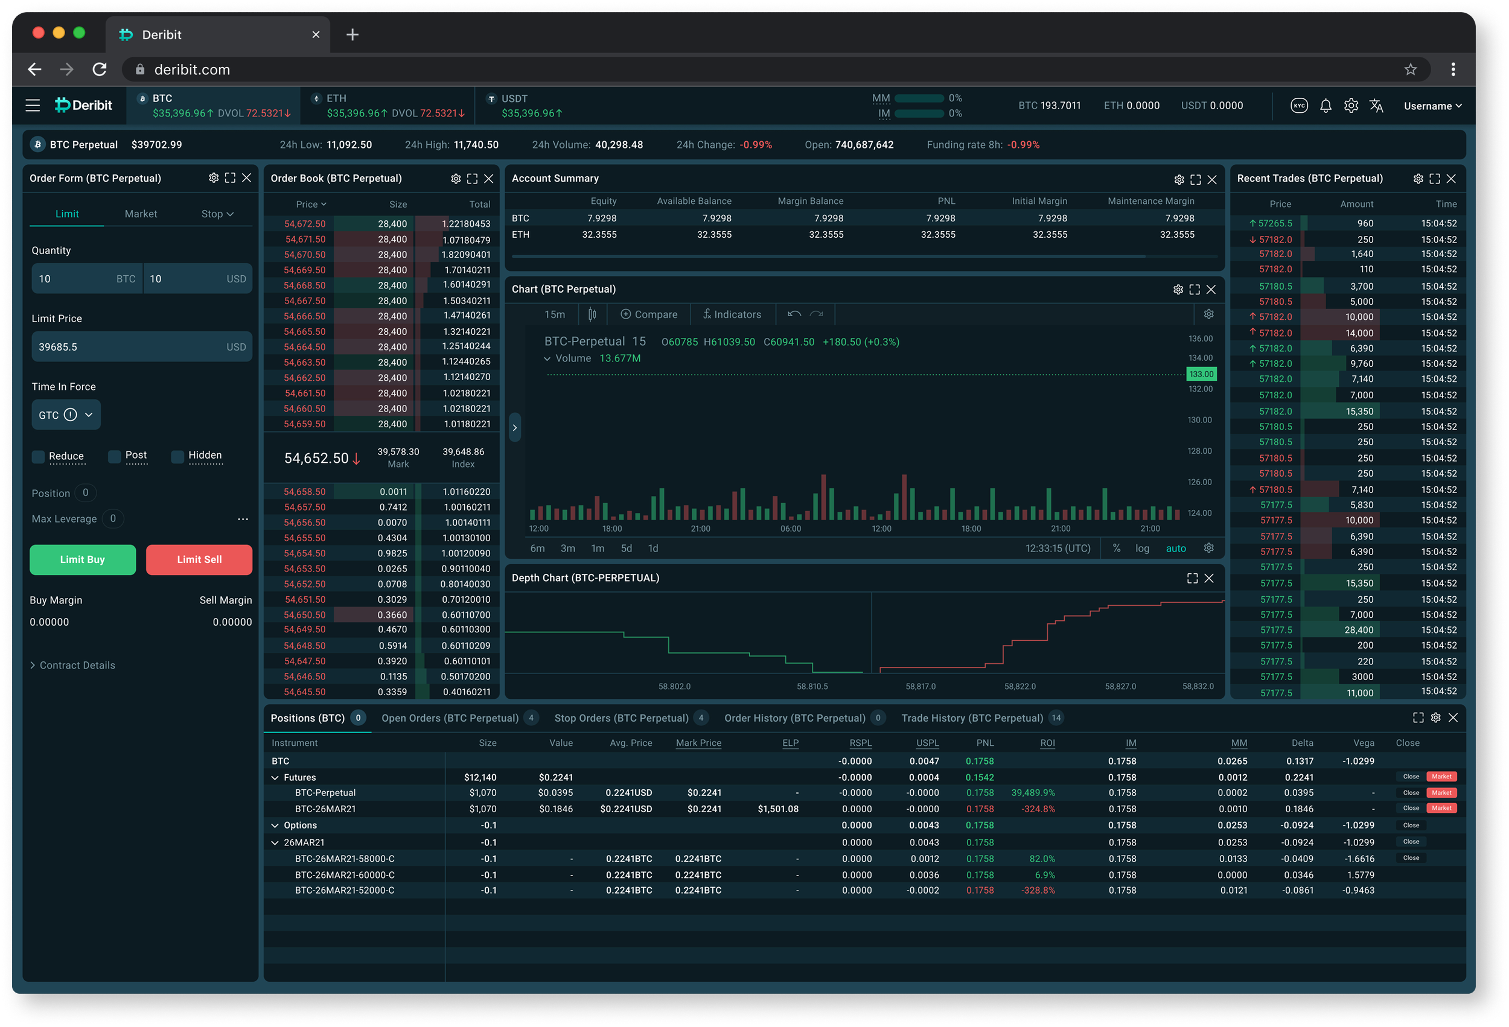Open the Stop order type dropdown

point(217,214)
